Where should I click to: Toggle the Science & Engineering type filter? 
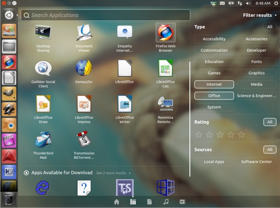(256, 96)
